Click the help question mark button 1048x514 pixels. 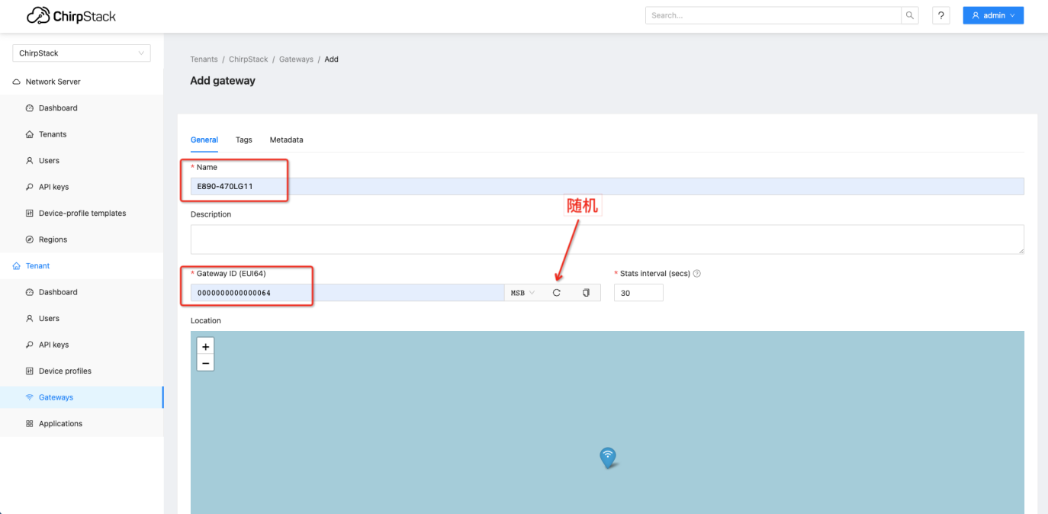[940, 14]
